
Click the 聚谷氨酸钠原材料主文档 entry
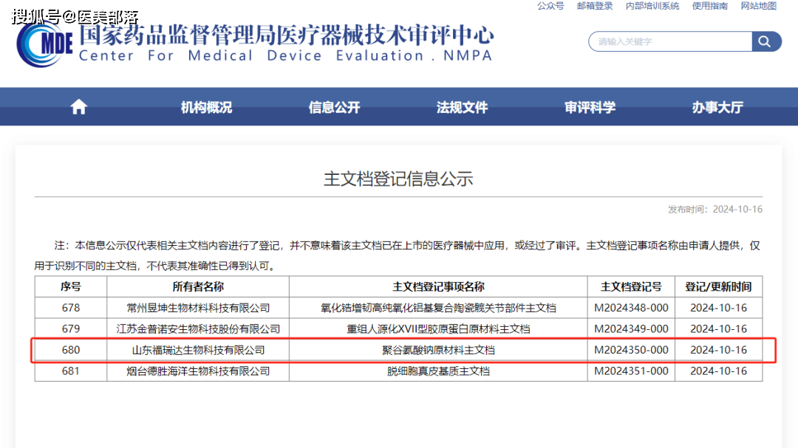tap(438, 350)
